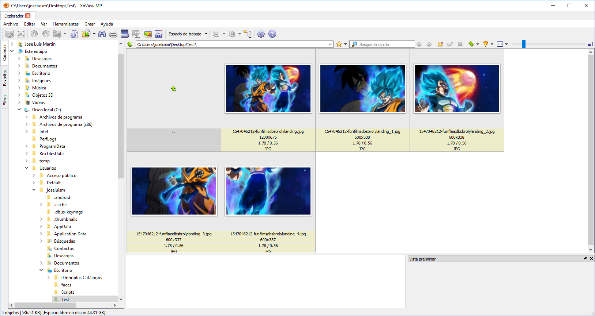This screenshot has width=595, height=316.
Task: Select the Scripts folder in tree
Action: pyautogui.click(x=68, y=292)
